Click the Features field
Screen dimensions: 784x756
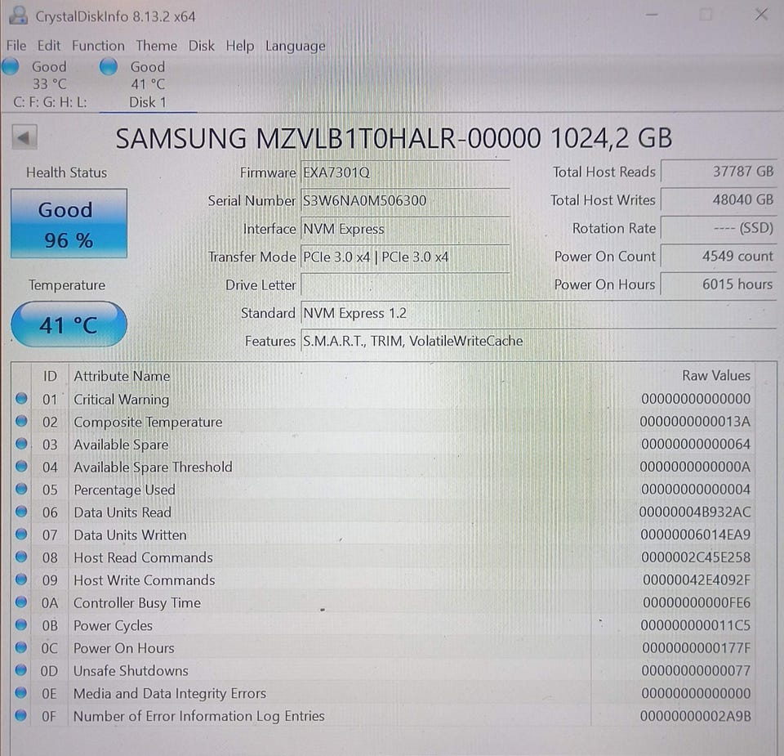click(538, 342)
